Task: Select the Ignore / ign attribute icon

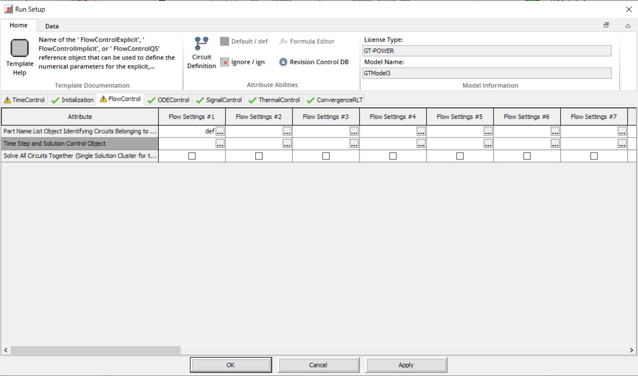Action: point(225,62)
